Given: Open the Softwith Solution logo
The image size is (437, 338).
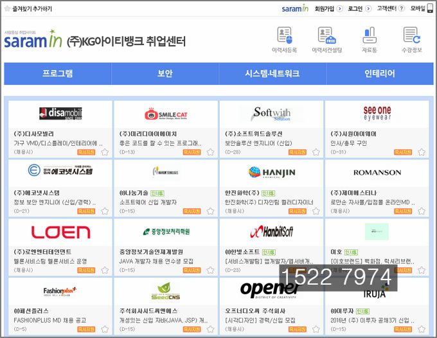Looking at the screenshot, I should tap(272, 114).
